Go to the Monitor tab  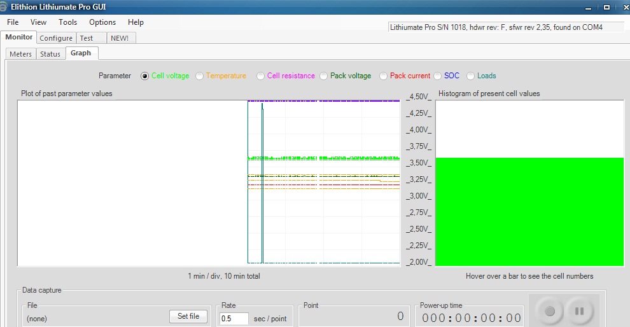point(19,37)
